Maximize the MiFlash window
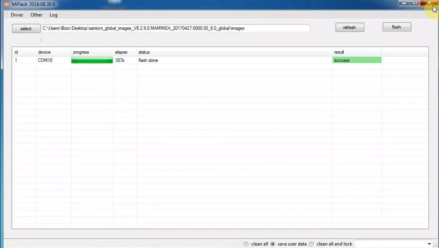This screenshot has width=439, height=248. tap(415, 3)
